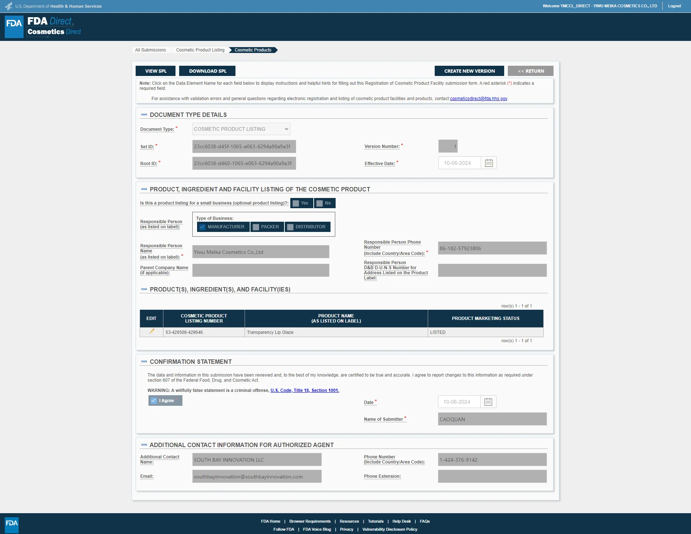Open Vulnerability Disclosure Policy footer link

tap(390, 529)
